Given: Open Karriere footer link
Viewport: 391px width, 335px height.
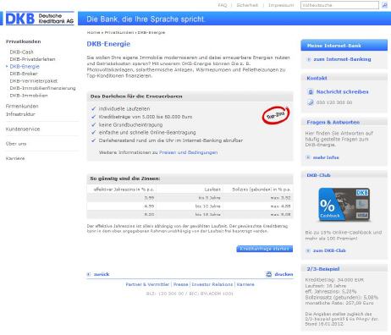Looking at the screenshot, I should click(x=245, y=284).
